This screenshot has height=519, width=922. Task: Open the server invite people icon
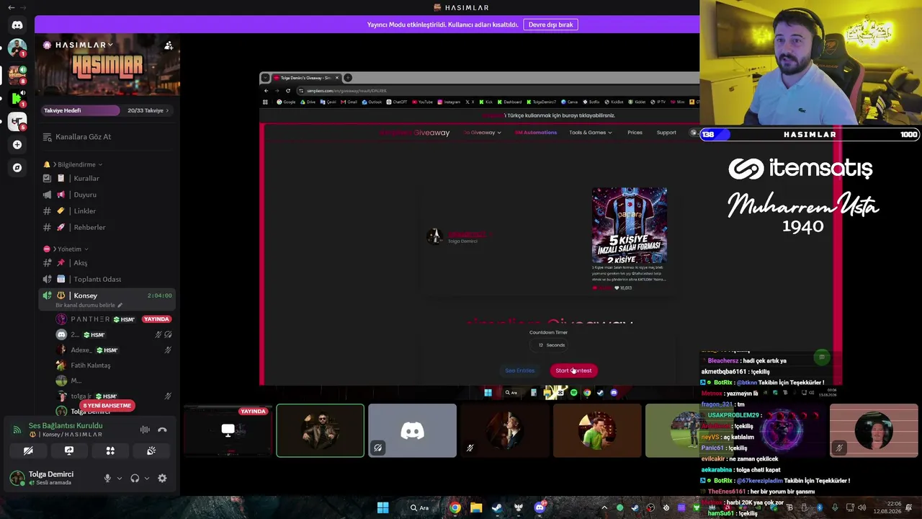click(169, 45)
